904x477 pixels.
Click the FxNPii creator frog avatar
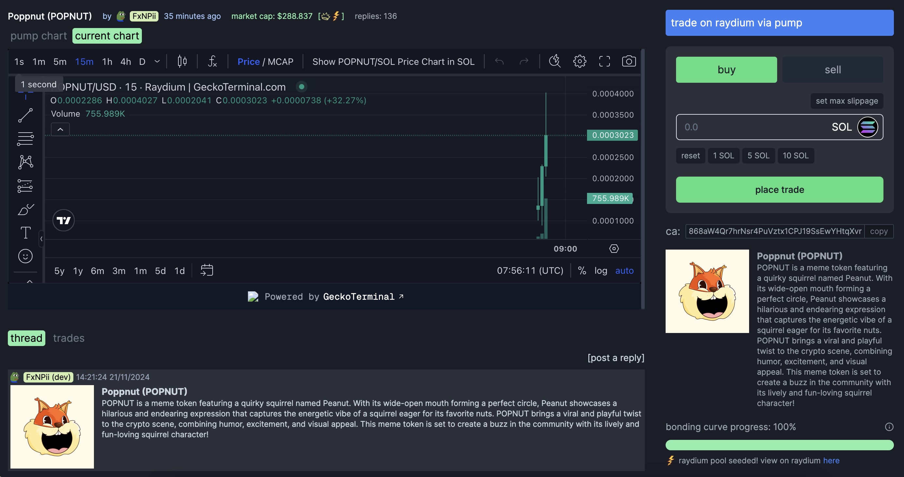(121, 16)
